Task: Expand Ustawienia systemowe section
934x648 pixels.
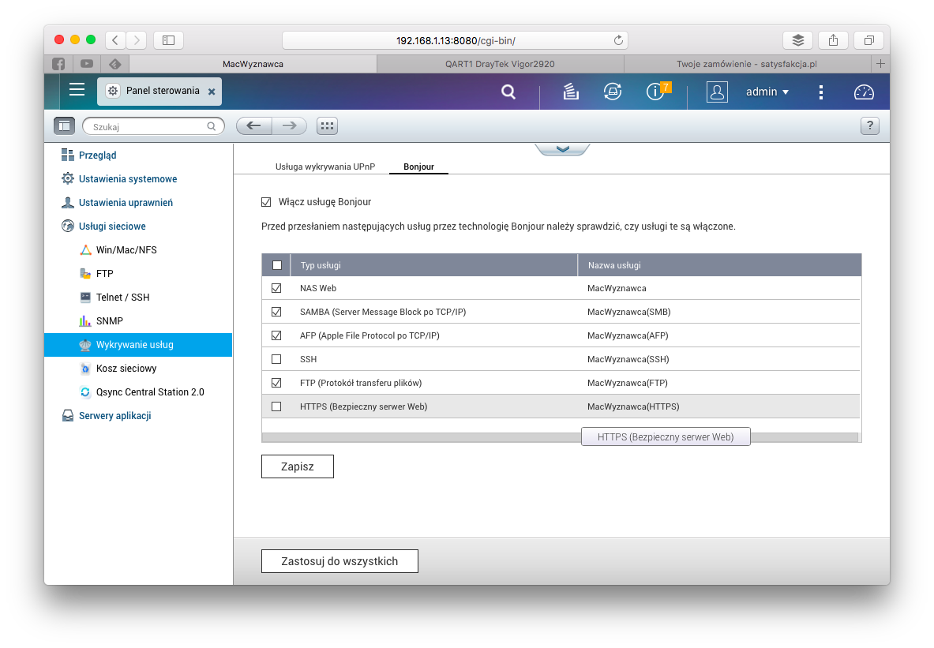Action: pyautogui.click(x=127, y=178)
